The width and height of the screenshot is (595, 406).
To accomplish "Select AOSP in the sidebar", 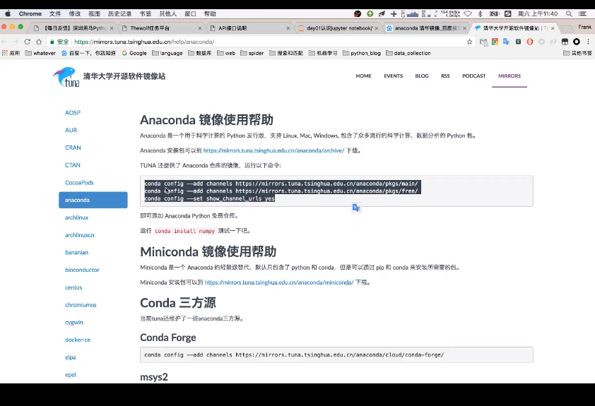I will [x=73, y=112].
